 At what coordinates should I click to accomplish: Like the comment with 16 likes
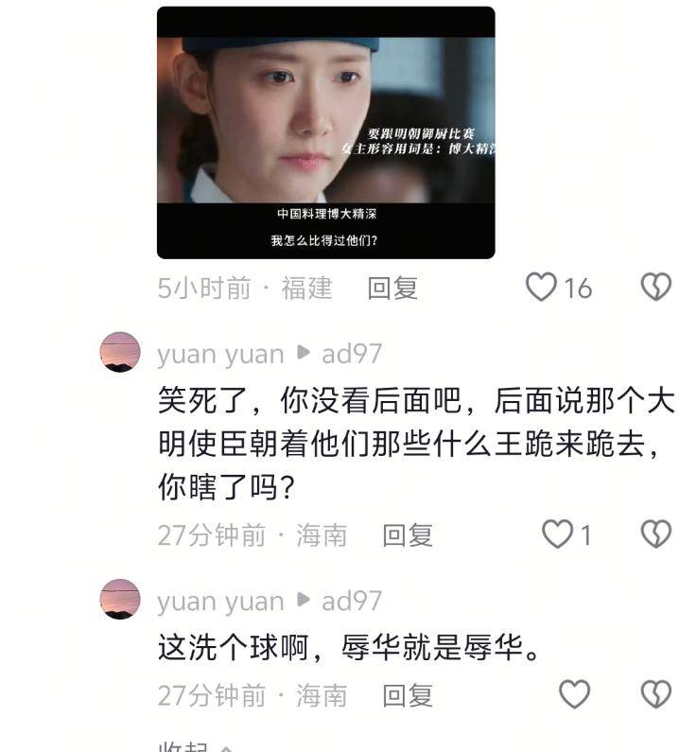[x=541, y=287]
